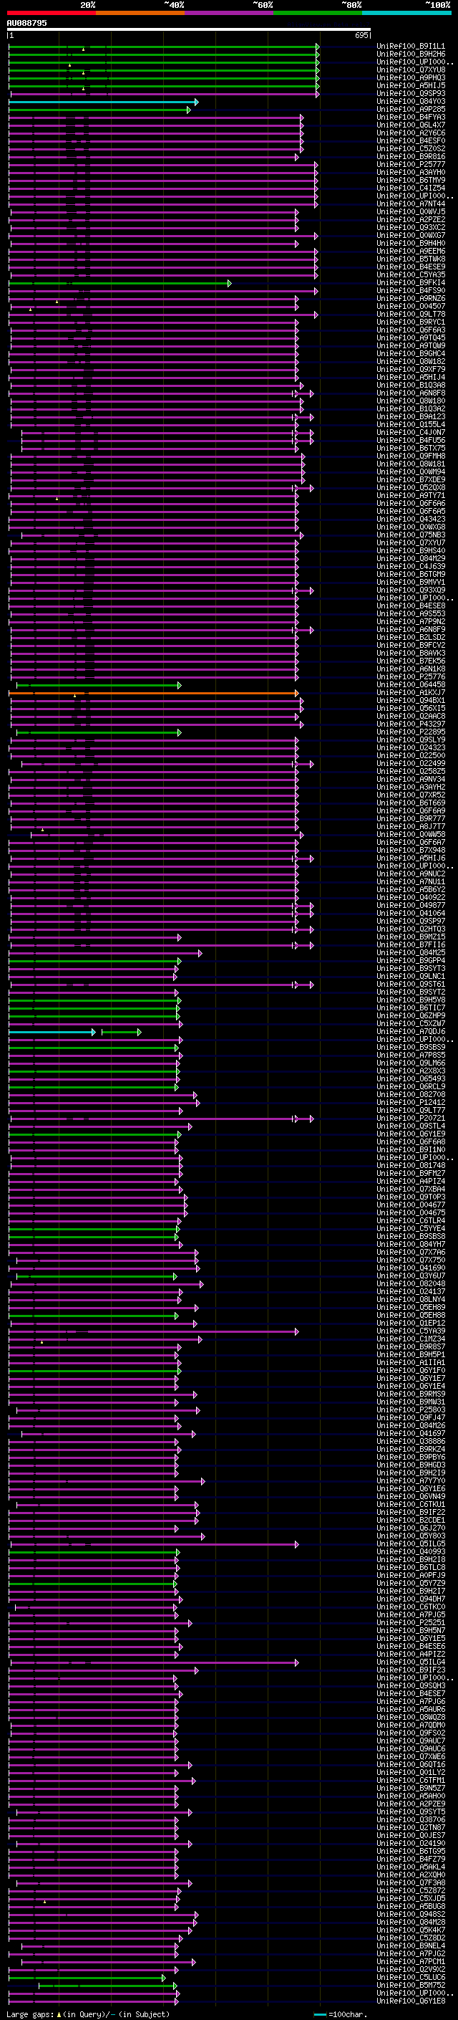
Task: Open hit UniRef100_Q5ILG5
Action: [411, 1544]
